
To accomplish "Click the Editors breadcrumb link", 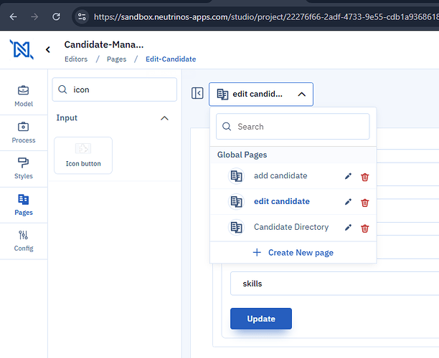I will [76, 59].
